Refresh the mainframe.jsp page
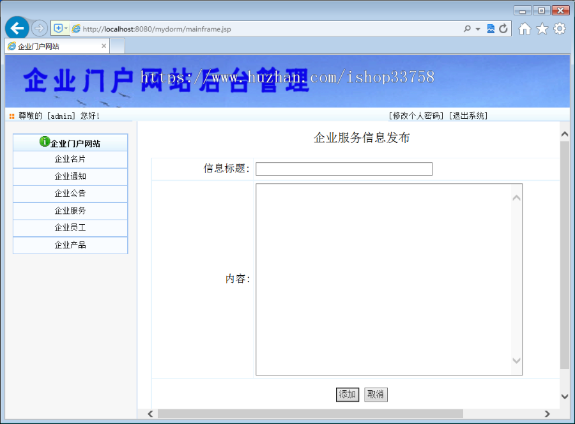Viewport: 575px width, 424px height. click(503, 28)
